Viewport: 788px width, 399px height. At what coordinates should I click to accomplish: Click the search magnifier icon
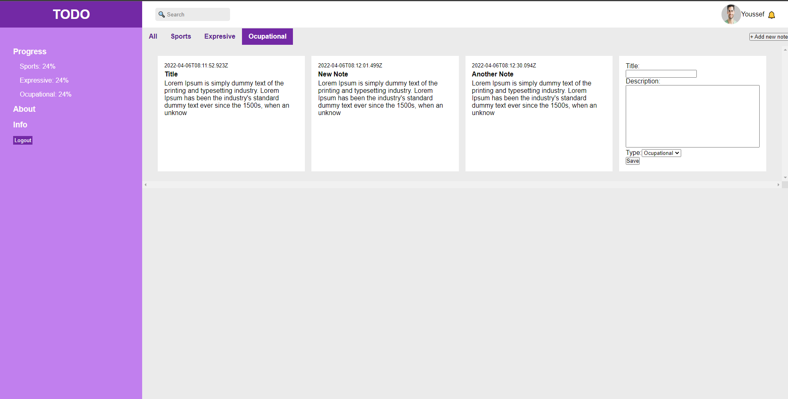click(x=161, y=14)
